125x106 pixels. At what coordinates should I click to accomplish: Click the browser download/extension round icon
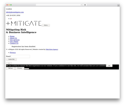tap(85, 5)
